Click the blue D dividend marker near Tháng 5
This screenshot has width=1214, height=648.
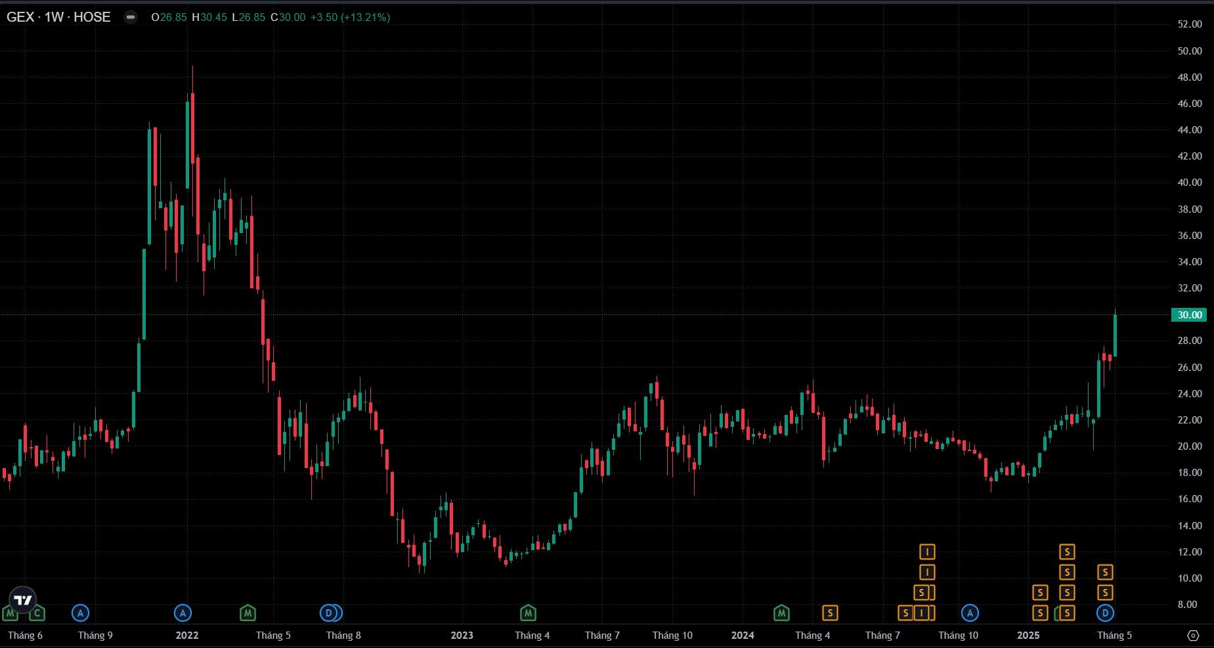[x=1105, y=613]
